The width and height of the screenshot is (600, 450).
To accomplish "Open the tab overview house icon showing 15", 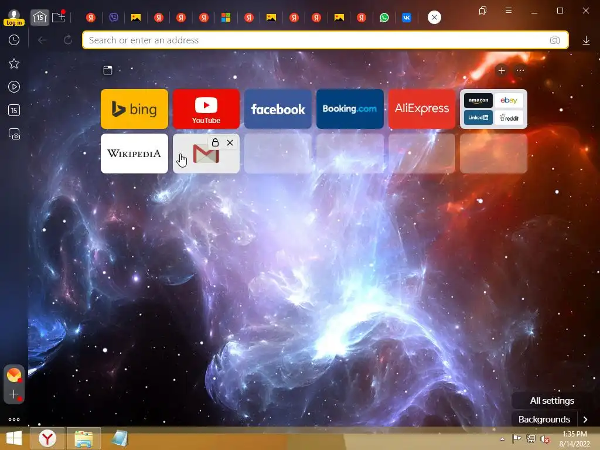I will click(40, 17).
